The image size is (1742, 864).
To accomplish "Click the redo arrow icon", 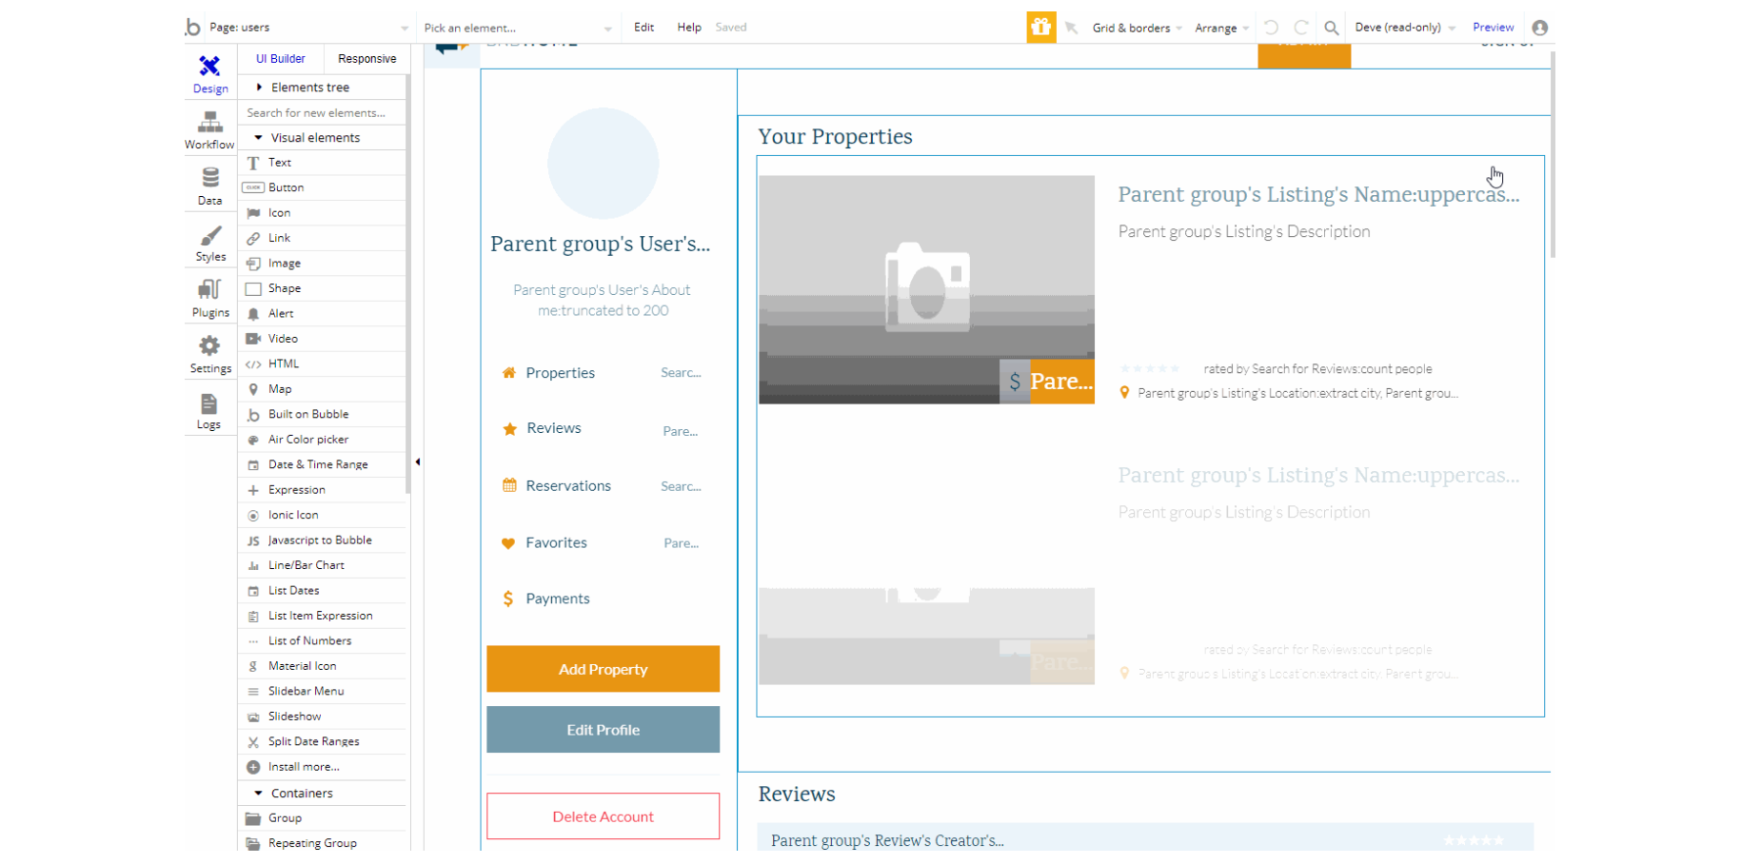I will [1300, 28].
